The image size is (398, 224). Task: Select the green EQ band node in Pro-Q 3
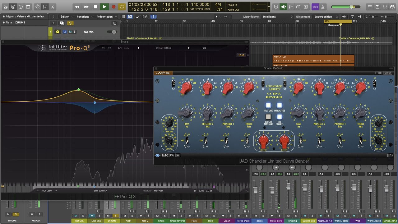click(x=79, y=90)
